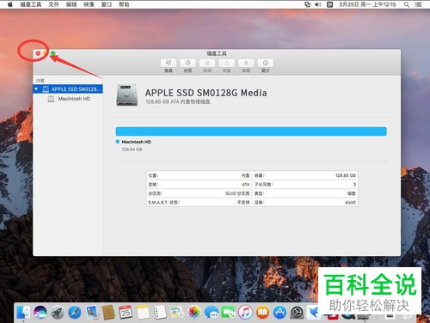Launch Siri from the Dock
Viewport: 430px width, 323px height.
tap(40, 312)
